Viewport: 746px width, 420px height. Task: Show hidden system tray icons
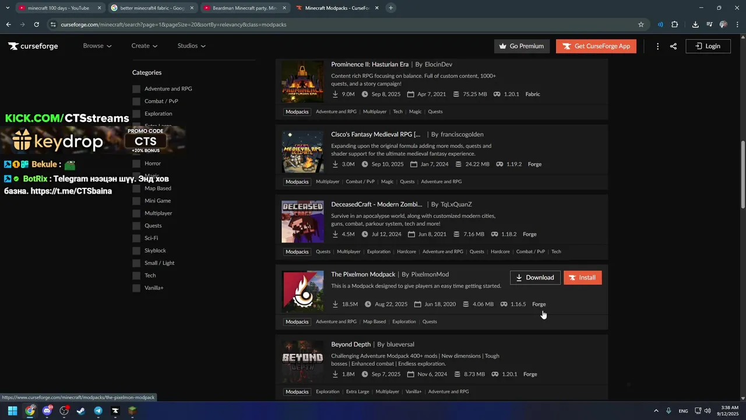pos(656,411)
